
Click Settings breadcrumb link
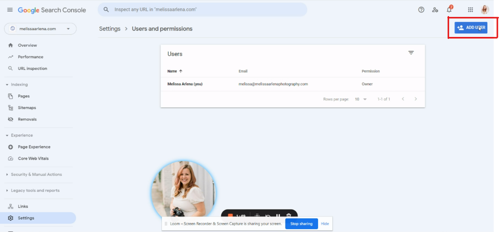[110, 29]
